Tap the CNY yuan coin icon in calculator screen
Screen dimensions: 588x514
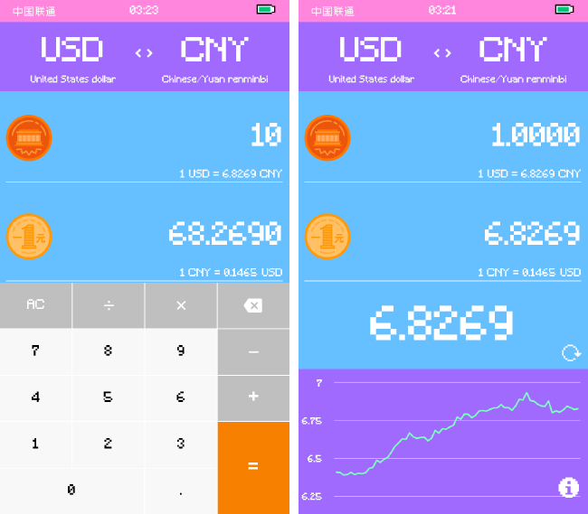pos(29,237)
